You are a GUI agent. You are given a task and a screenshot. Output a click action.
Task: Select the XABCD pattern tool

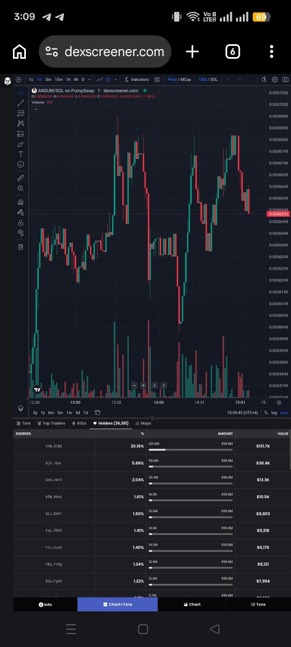coord(20,123)
